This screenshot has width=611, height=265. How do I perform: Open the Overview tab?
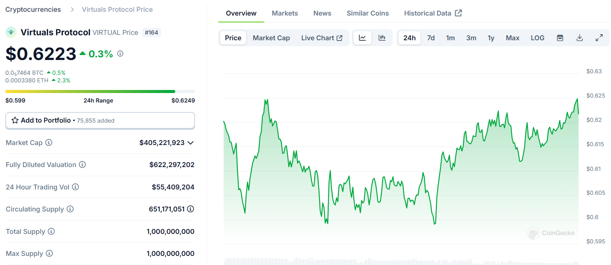coord(241,13)
